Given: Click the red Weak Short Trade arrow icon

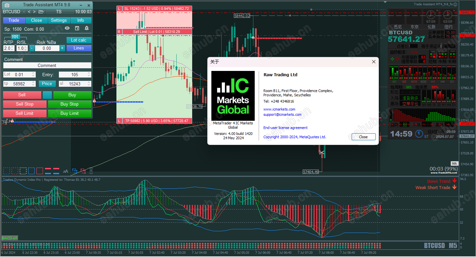Looking at the screenshot, I should coord(454,187).
